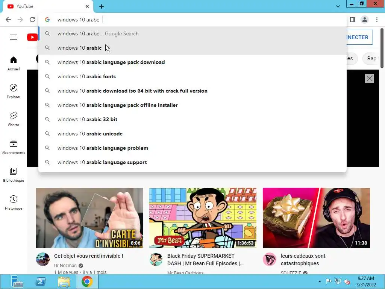The image size is (385, 289).
Task: Go to Accueil in the YouTube sidebar
Action: coord(14,64)
